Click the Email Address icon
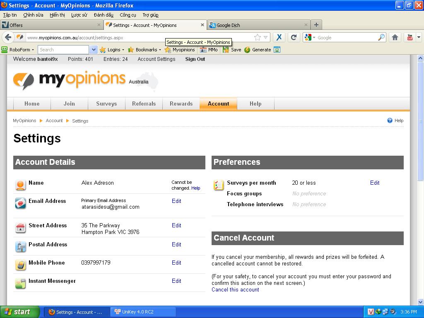This screenshot has width=424, height=318. coord(20,203)
